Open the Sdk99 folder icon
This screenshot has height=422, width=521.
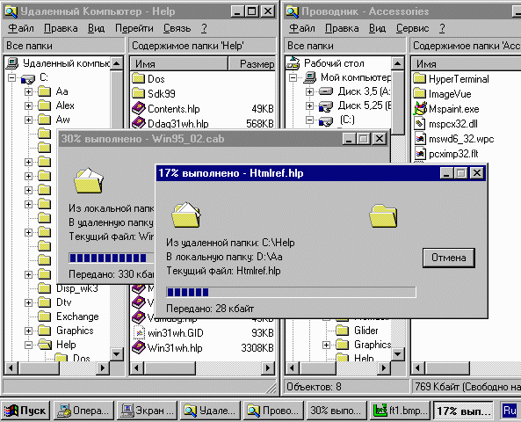(x=138, y=93)
